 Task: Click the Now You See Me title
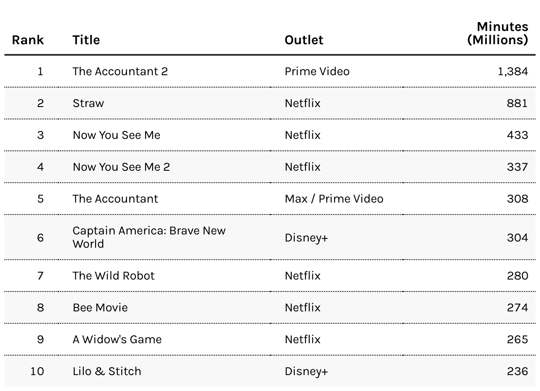[x=116, y=135]
